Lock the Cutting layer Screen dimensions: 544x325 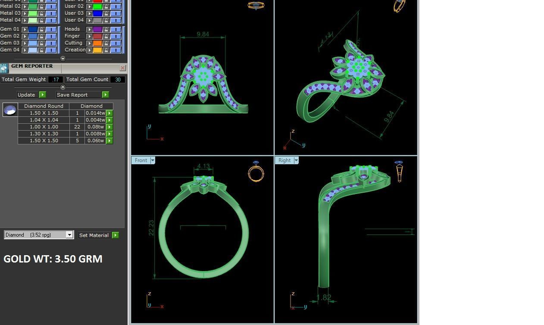point(106,43)
